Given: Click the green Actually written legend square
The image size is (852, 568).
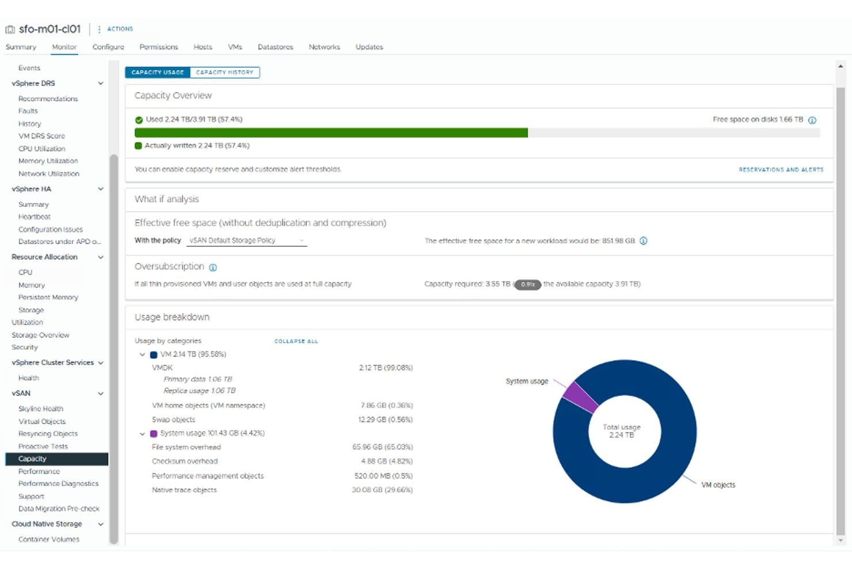Looking at the screenshot, I should [138, 146].
